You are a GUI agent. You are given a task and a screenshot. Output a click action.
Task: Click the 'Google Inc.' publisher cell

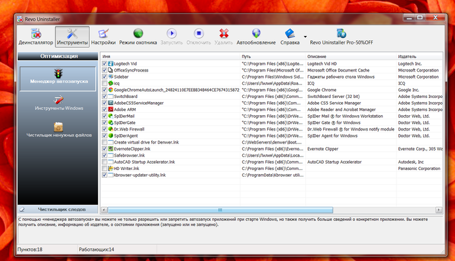[408, 90]
